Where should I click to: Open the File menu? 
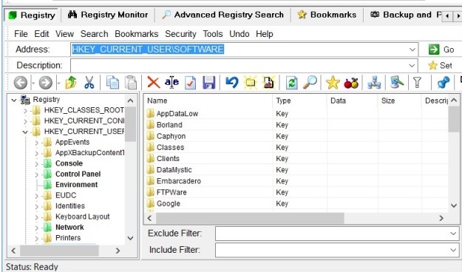[x=21, y=34]
